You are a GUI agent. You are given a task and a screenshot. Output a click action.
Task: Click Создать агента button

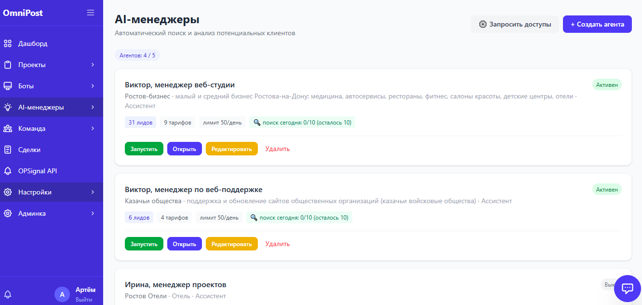tap(597, 24)
